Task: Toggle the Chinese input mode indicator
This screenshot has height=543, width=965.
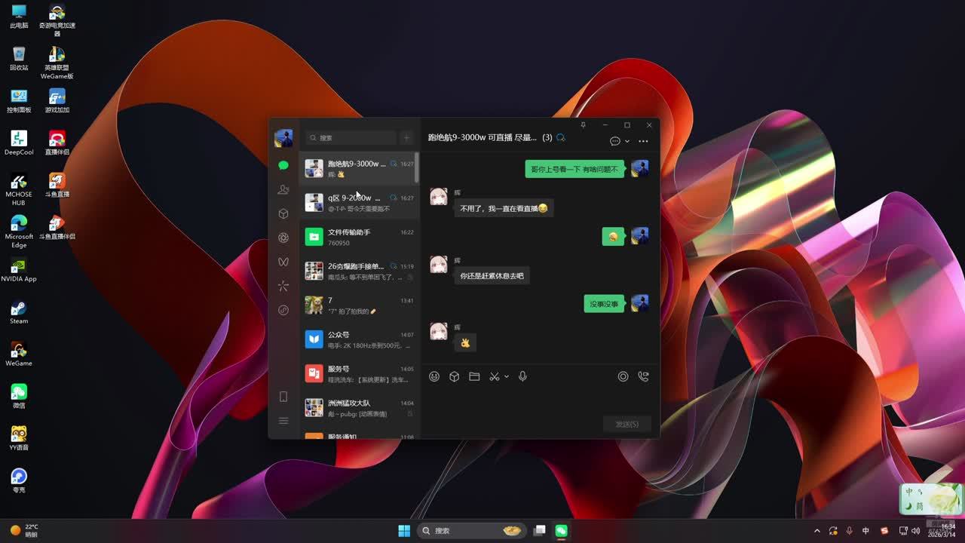Action: pos(865,531)
